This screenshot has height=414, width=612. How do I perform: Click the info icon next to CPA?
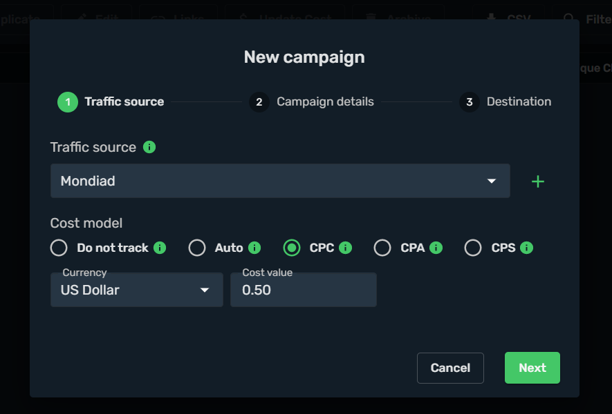tap(436, 248)
